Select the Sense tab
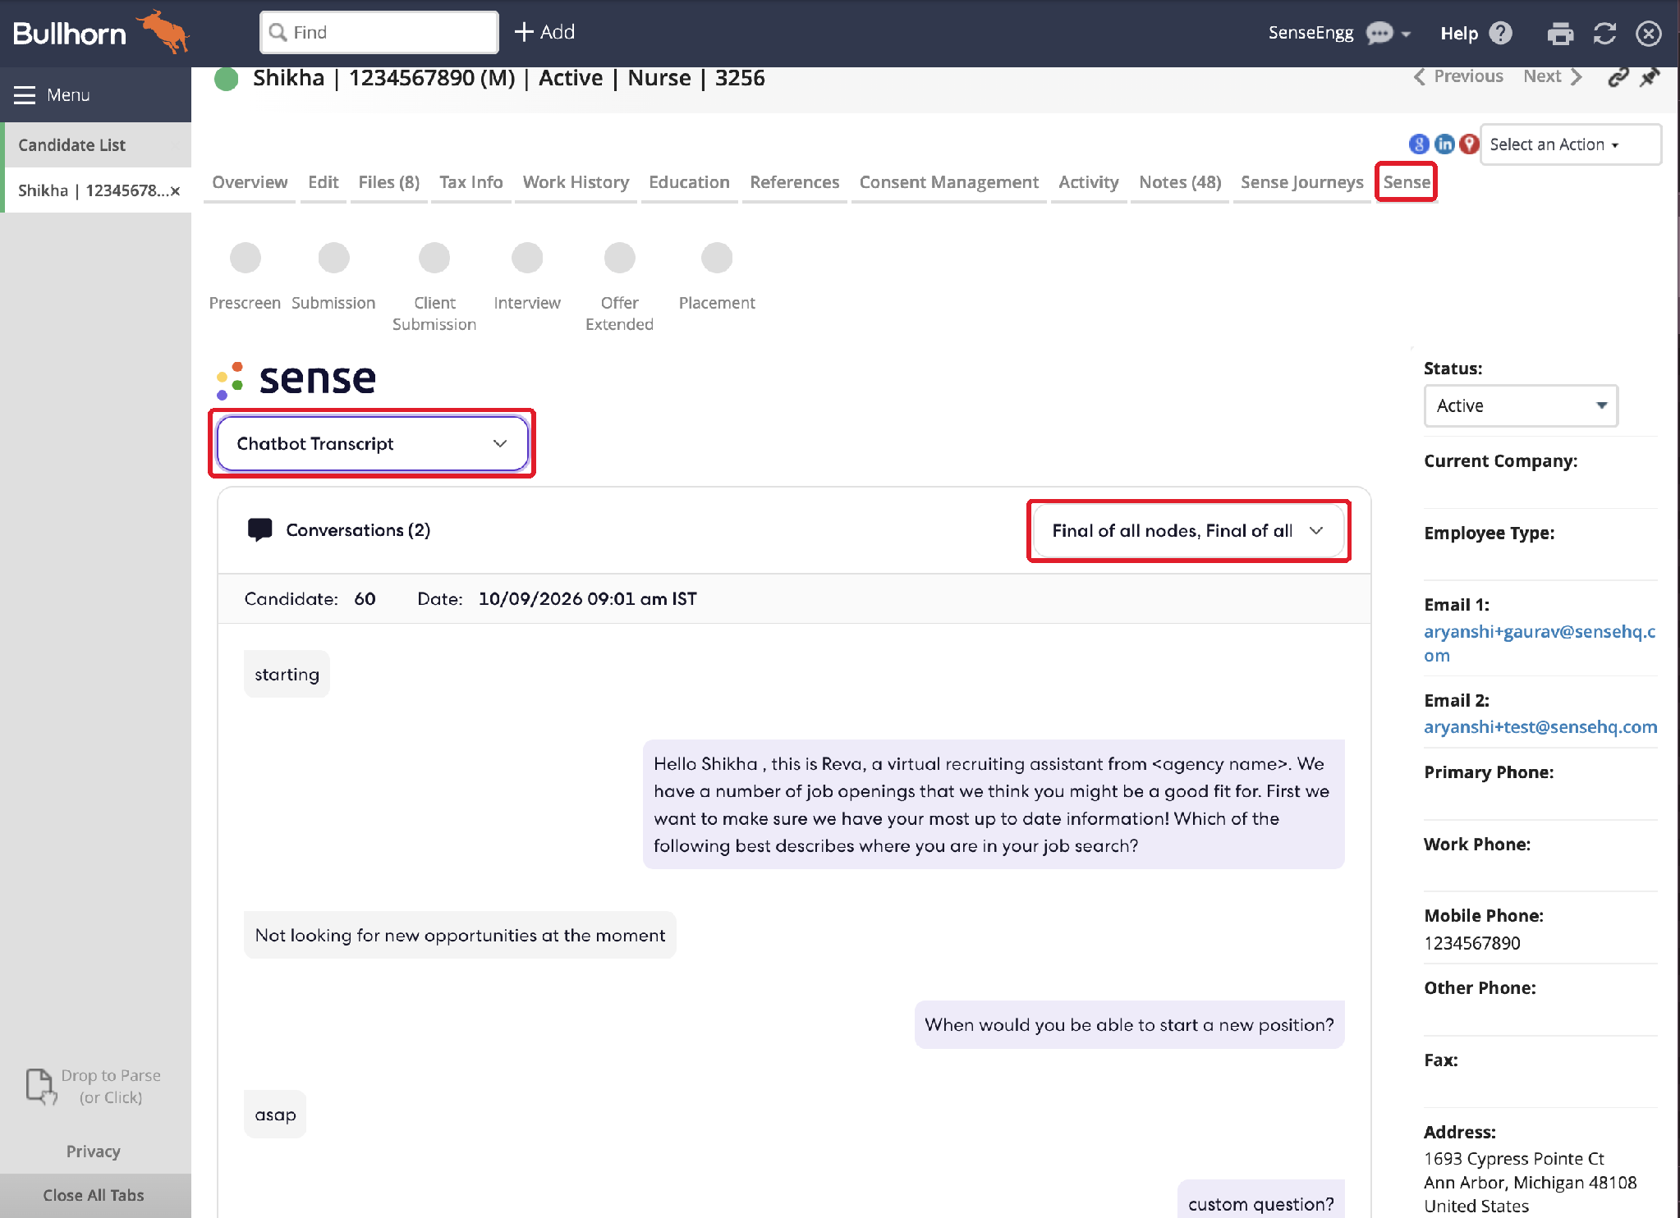Image resolution: width=1680 pixels, height=1218 pixels. click(x=1407, y=182)
